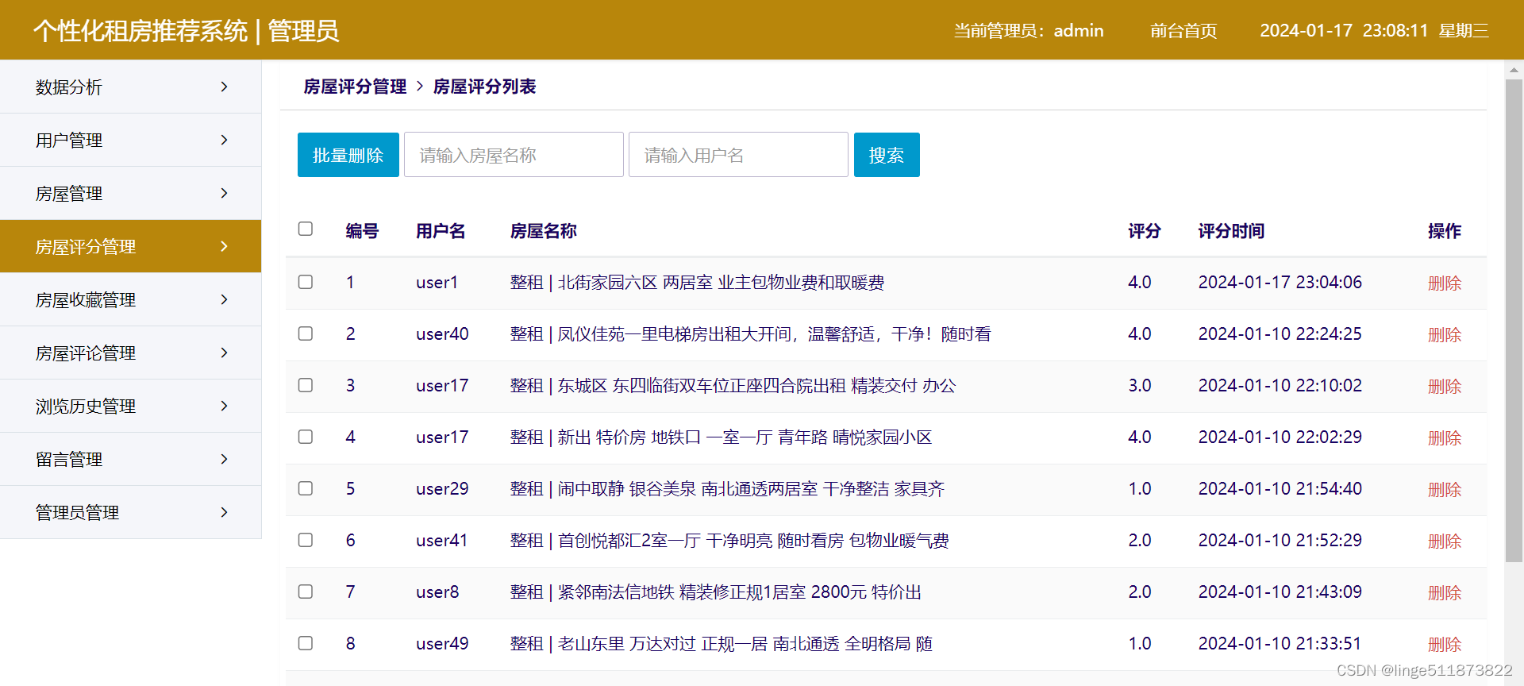The image size is (1524, 686).
Task: Click house name 整租 | 新出 特价房 地铁口
Action: pos(721,437)
